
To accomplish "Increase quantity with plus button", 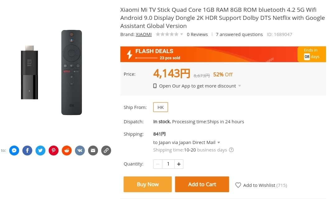I will click(x=179, y=164).
